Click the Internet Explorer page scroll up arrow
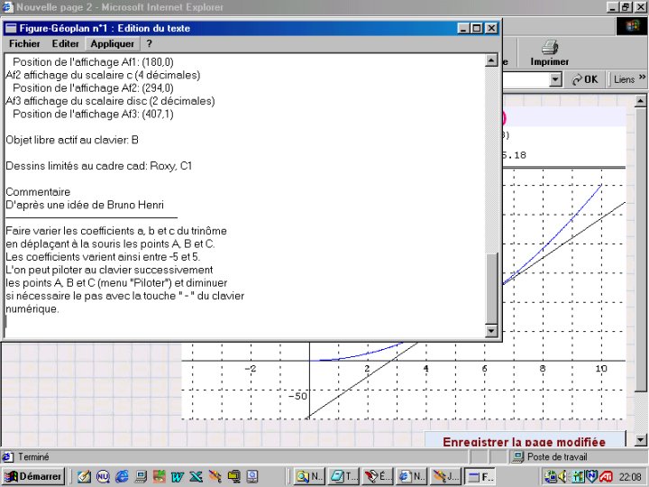649x487 pixels. (x=640, y=101)
